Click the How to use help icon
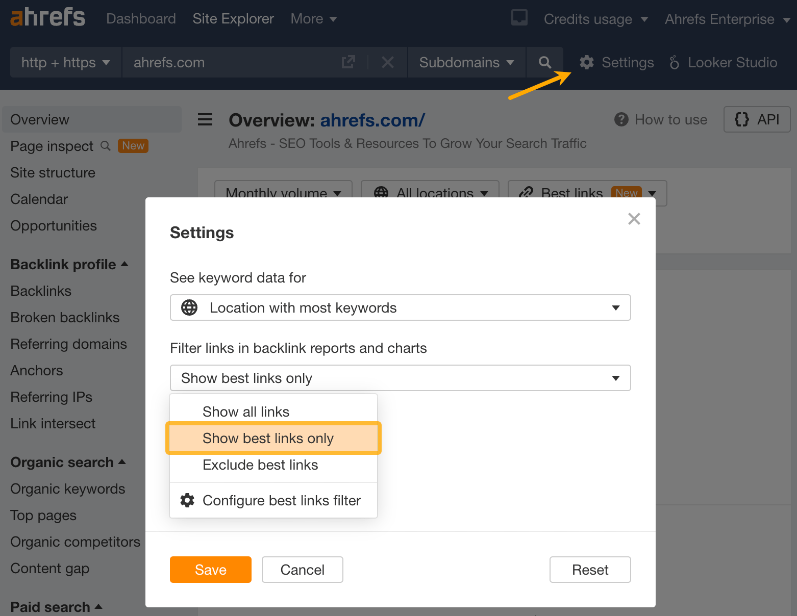The height and width of the screenshot is (616, 797). [621, 119]
